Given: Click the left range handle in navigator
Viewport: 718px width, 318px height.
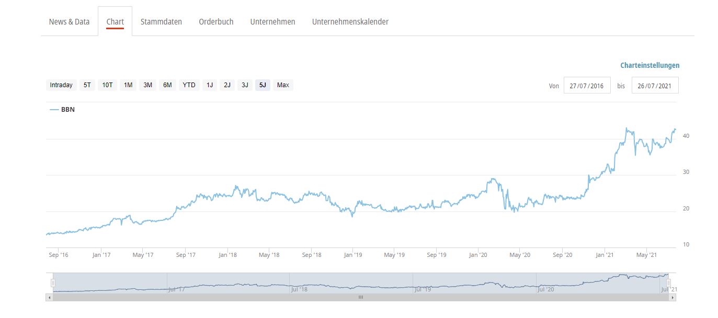Looking at the screenshot, I should coord(53,282).
